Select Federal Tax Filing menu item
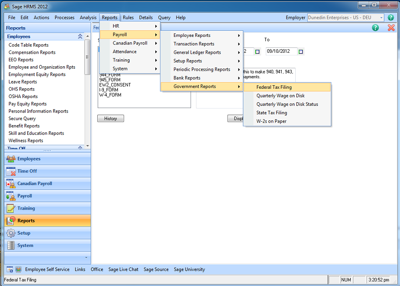Viewport: 400px width, 286px height. (274, 87)
